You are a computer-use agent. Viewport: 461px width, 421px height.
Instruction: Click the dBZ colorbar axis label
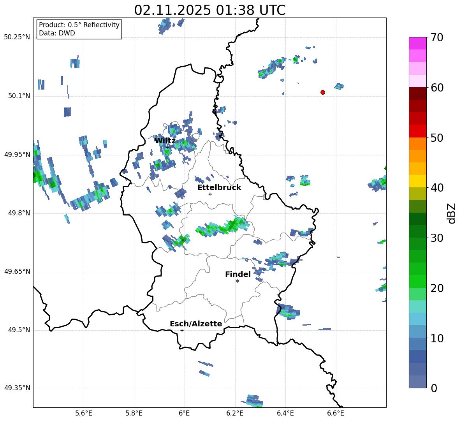[452, 213]
